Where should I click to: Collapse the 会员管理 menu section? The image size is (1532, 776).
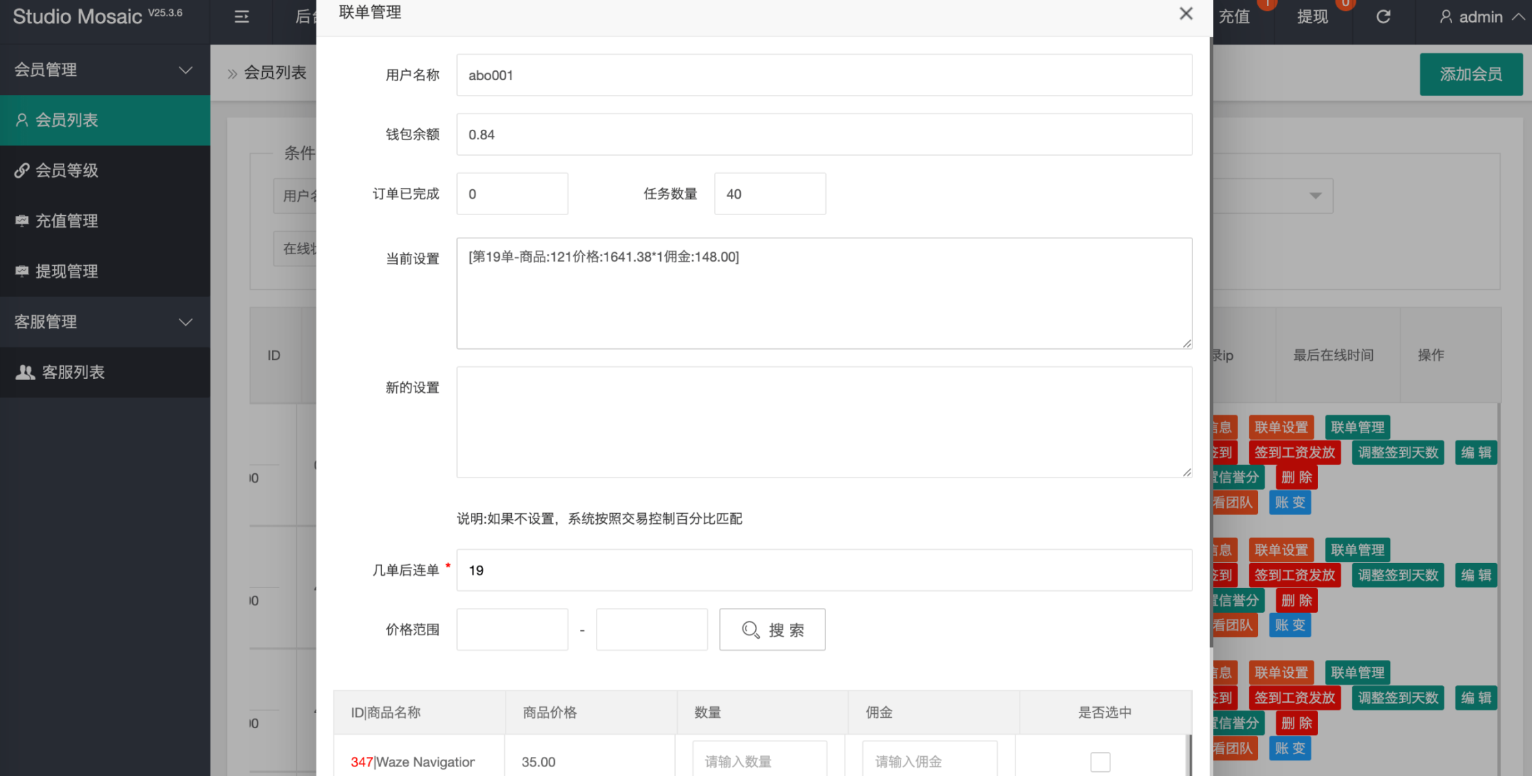click(185, 70)
